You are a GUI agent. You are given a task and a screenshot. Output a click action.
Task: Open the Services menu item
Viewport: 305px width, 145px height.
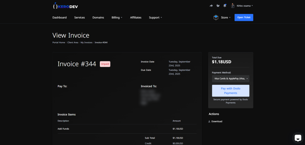(x=79, y=17)
